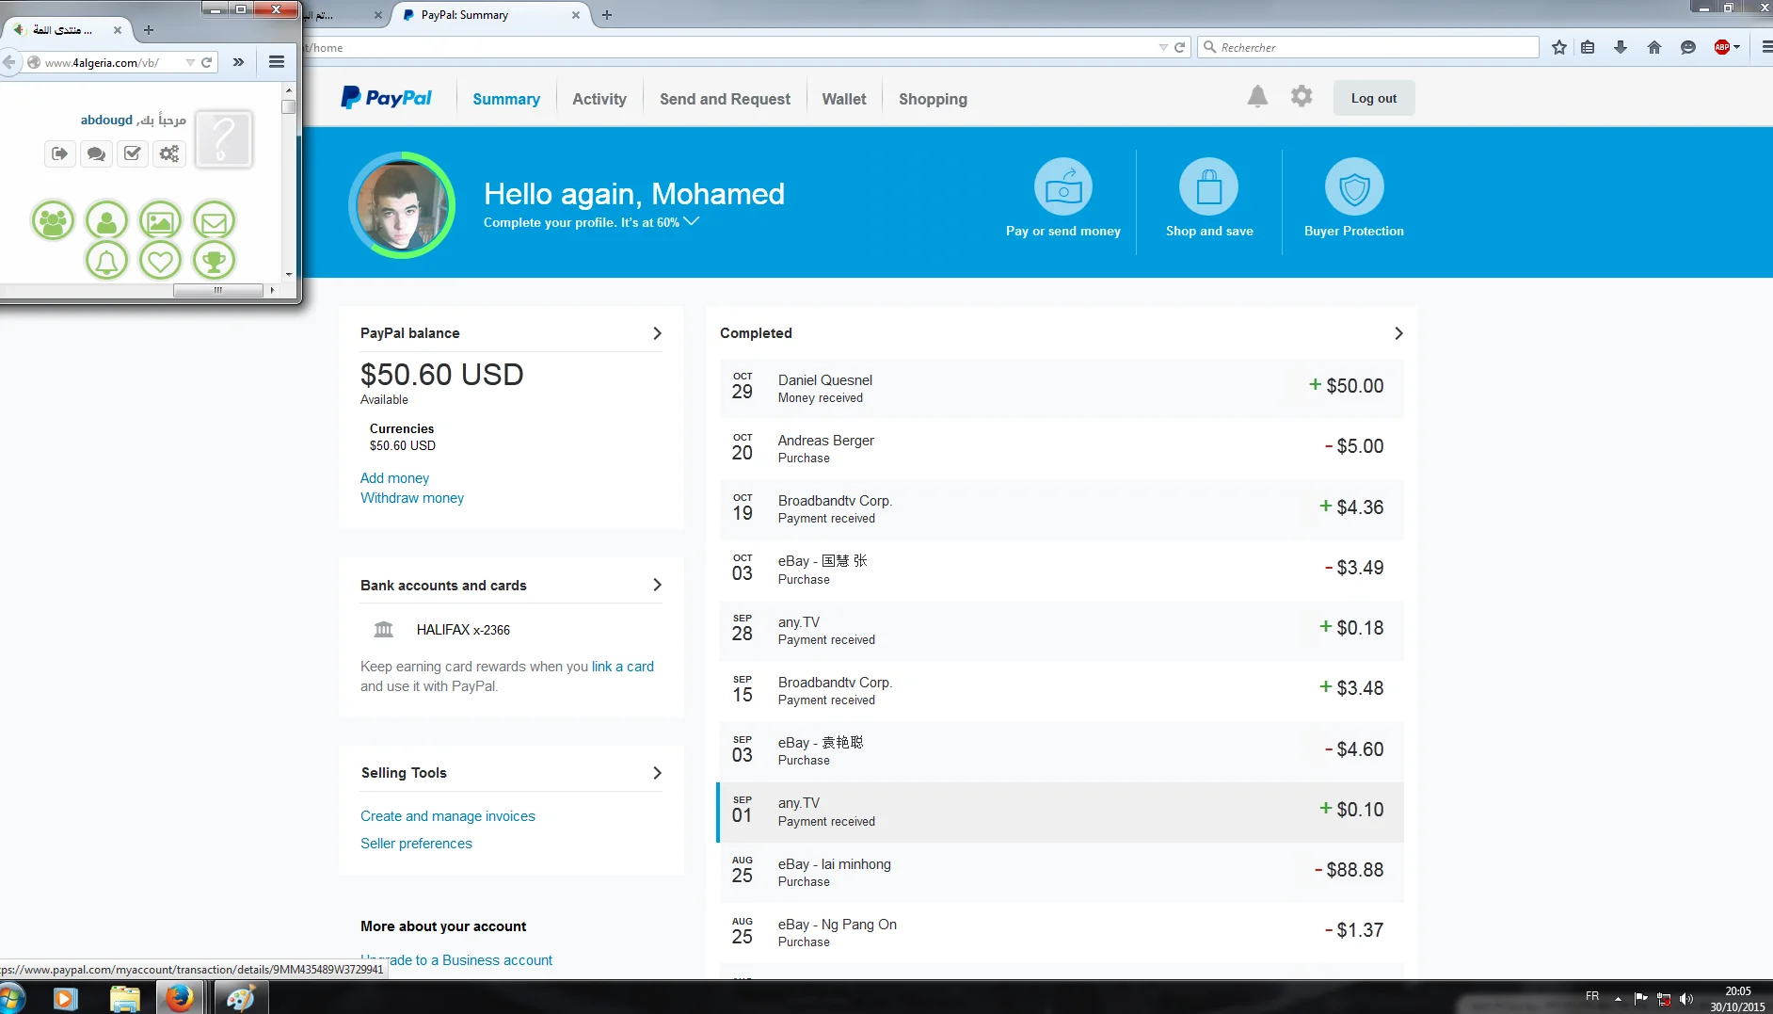The image size is (1773, 1014).
Task: Click the PayPal notifications bell icon
Action: 1257,97
